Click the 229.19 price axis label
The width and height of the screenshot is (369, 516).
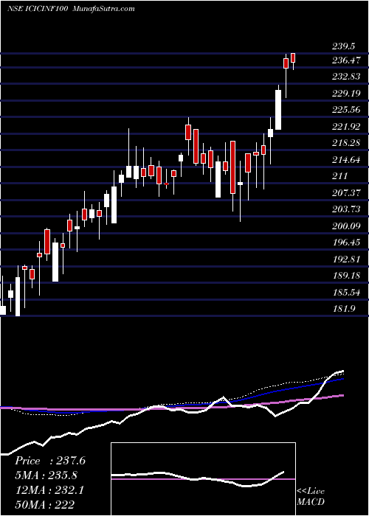tap(346, 94)
